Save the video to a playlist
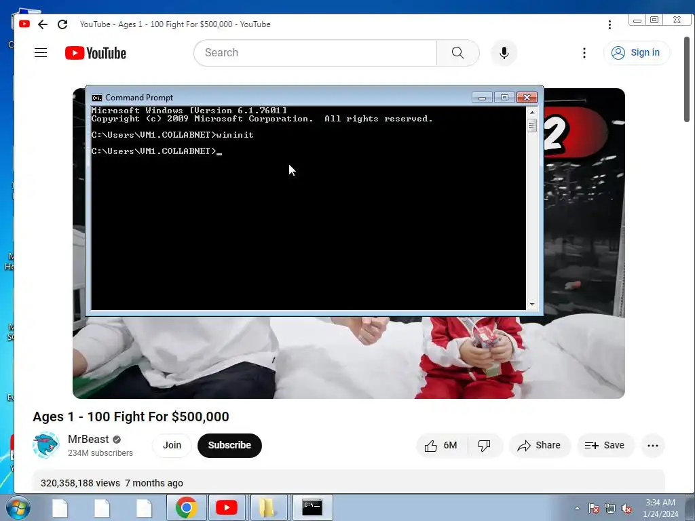 point(605,445)
